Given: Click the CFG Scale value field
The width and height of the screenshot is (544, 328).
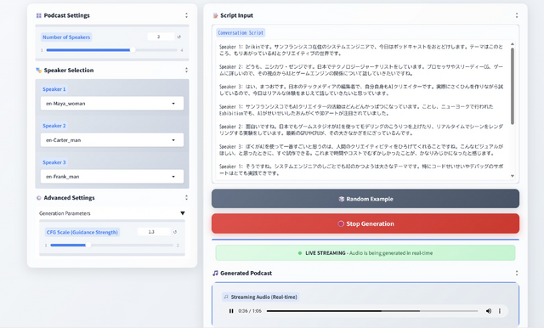Looking at the screenshot, I should pos(154,232).
